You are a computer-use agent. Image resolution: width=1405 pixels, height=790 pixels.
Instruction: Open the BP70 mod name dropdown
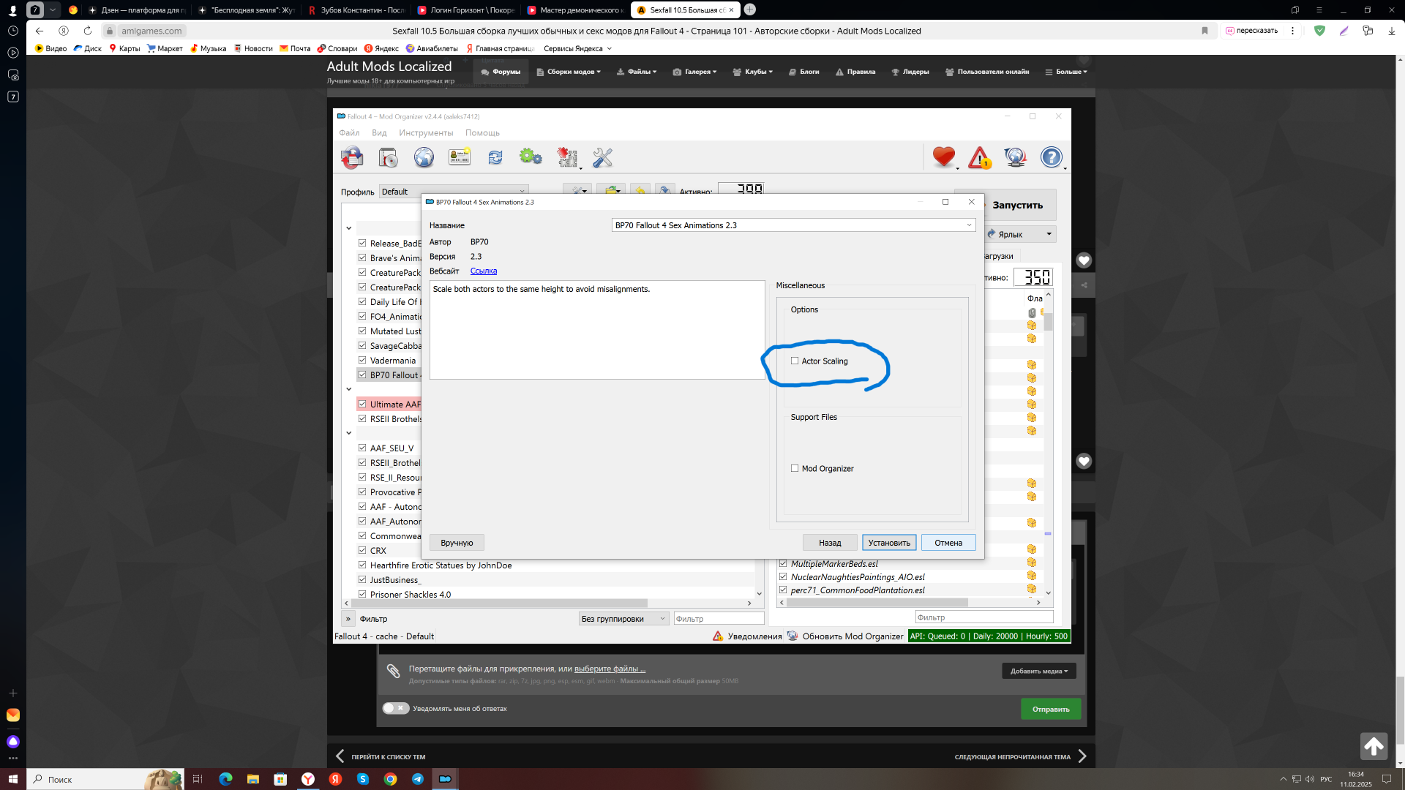click(968, 225)
